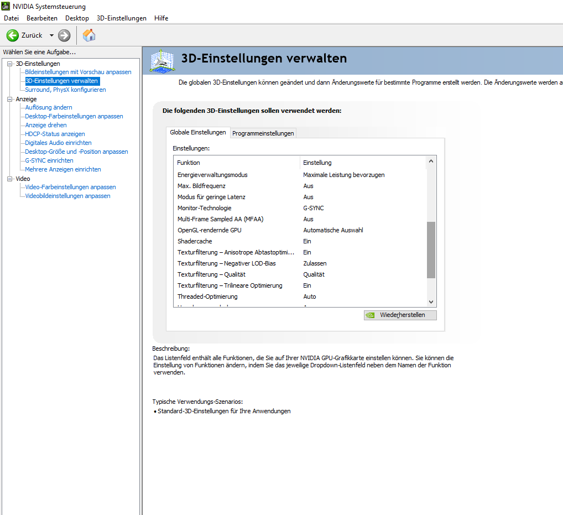Open HDCP-Status anzeigen
This screenshot has height=515, width=563.
[55, 134]
